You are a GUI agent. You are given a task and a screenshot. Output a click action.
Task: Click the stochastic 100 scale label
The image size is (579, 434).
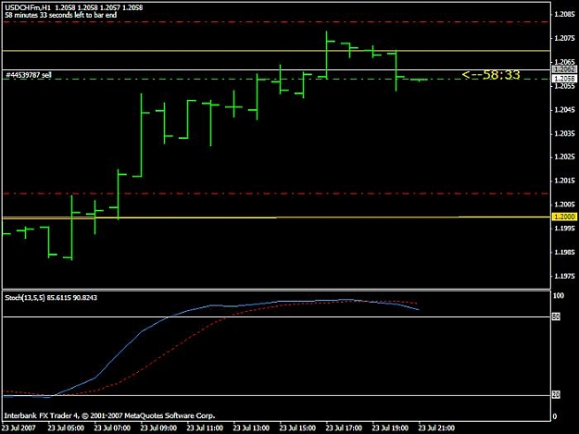(559, 296)
